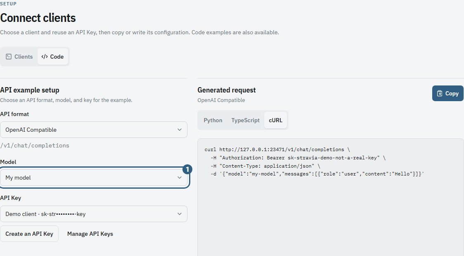Click the clipboard icon in Copy button

440,93
